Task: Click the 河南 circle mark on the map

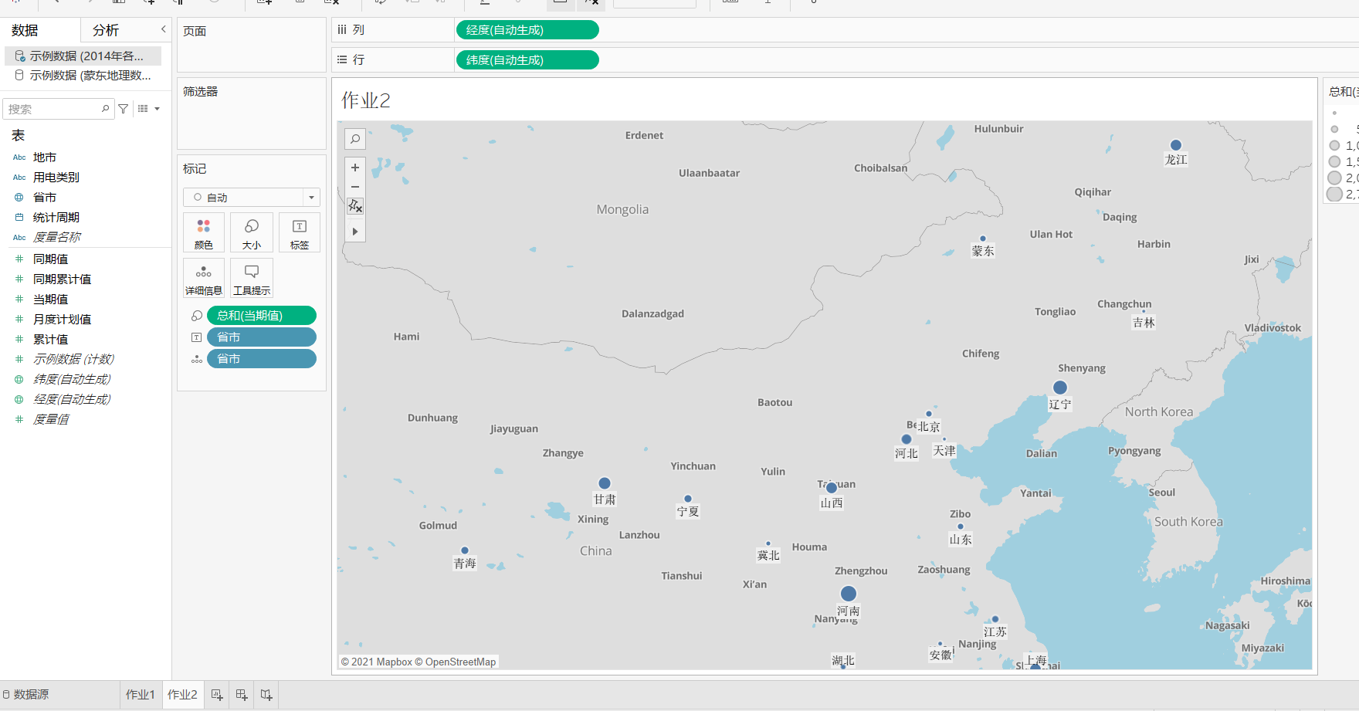Action: pyautogui.click(x=849, y=594)
